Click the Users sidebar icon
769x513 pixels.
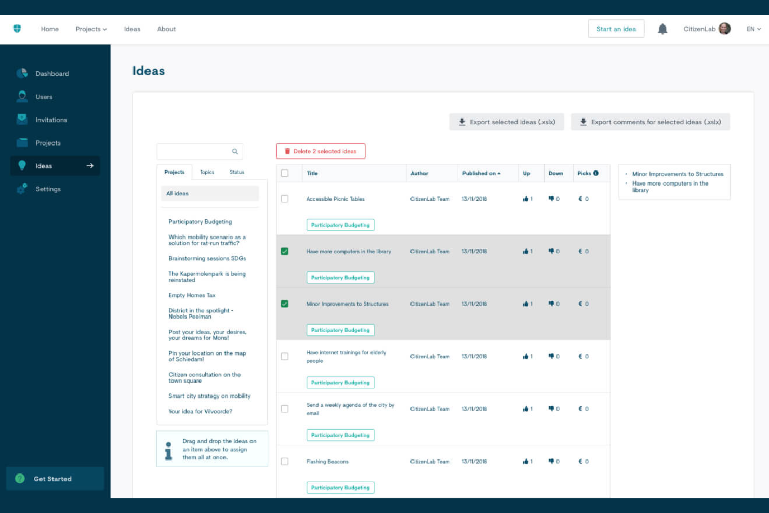point(22,96)
